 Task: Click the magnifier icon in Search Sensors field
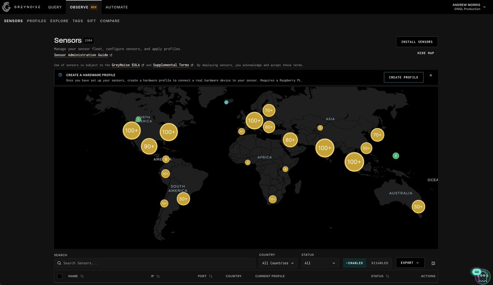pyautogui.click(x=60, y=263)
